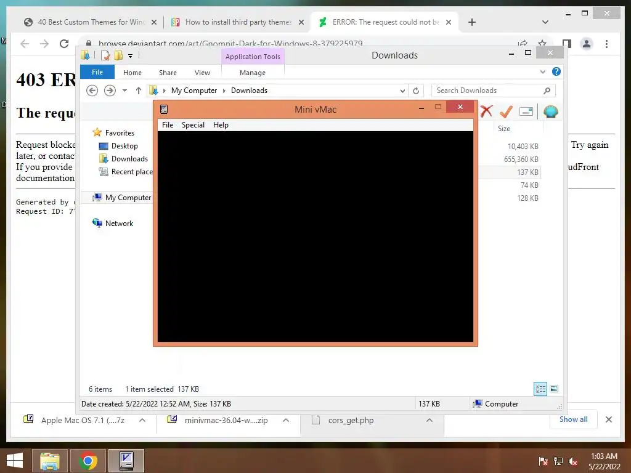This screenshot has height=473, width=631.
Task: Click the rename toolbar icon
Action: (526, 112)
